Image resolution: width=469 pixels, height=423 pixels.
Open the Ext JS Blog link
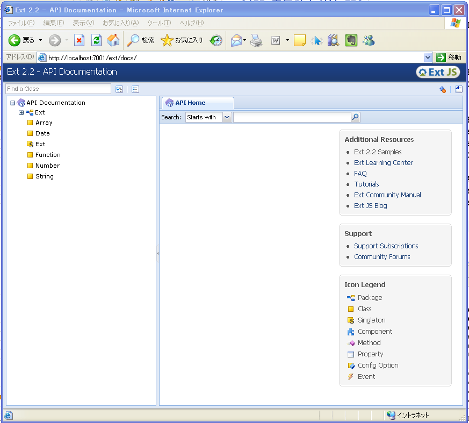(x=370, y=206)
